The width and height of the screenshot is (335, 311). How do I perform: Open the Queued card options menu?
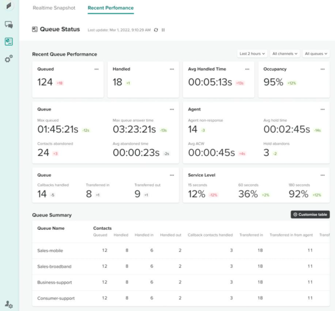coord(97,69)
